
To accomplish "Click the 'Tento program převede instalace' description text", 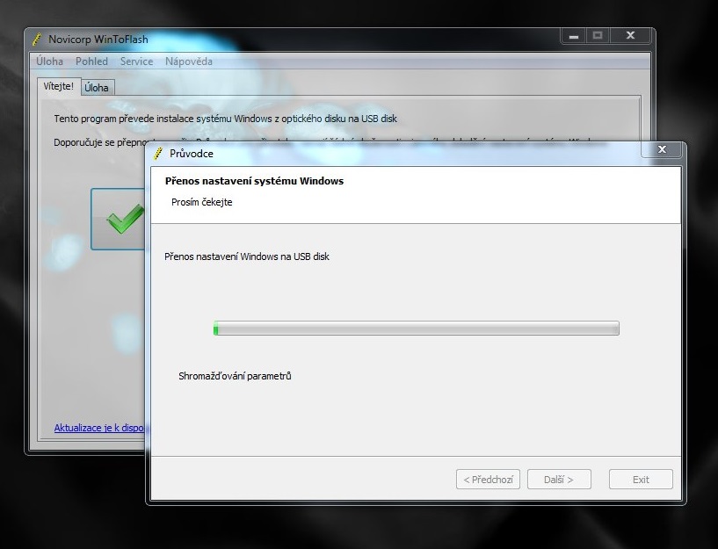I will click(x=225, y=119).
